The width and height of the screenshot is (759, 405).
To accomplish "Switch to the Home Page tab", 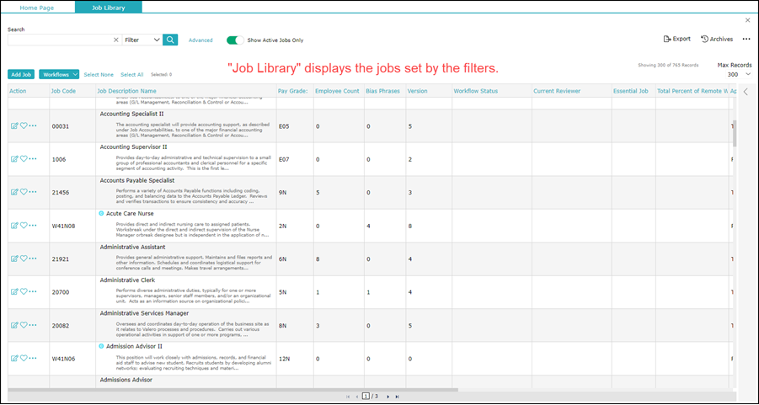I will (x=37, y=8).
